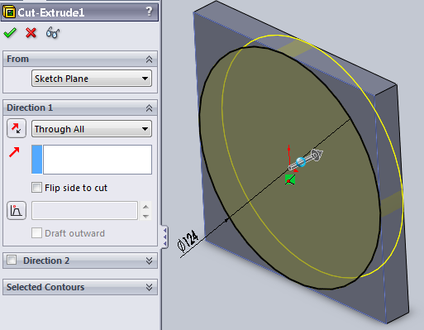Increase draft angle with up spinner arrow

click(145, 207)
